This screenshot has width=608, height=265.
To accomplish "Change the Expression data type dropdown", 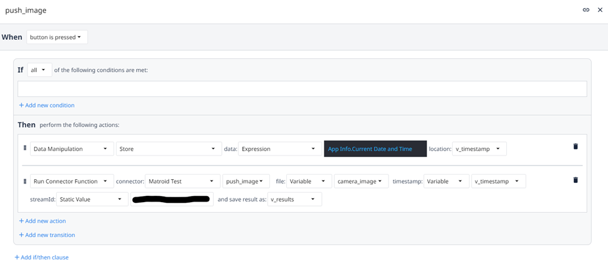I will tap(279, 149).
